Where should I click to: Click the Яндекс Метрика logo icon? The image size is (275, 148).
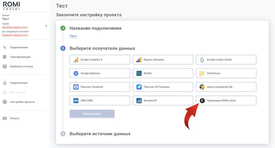139,60
